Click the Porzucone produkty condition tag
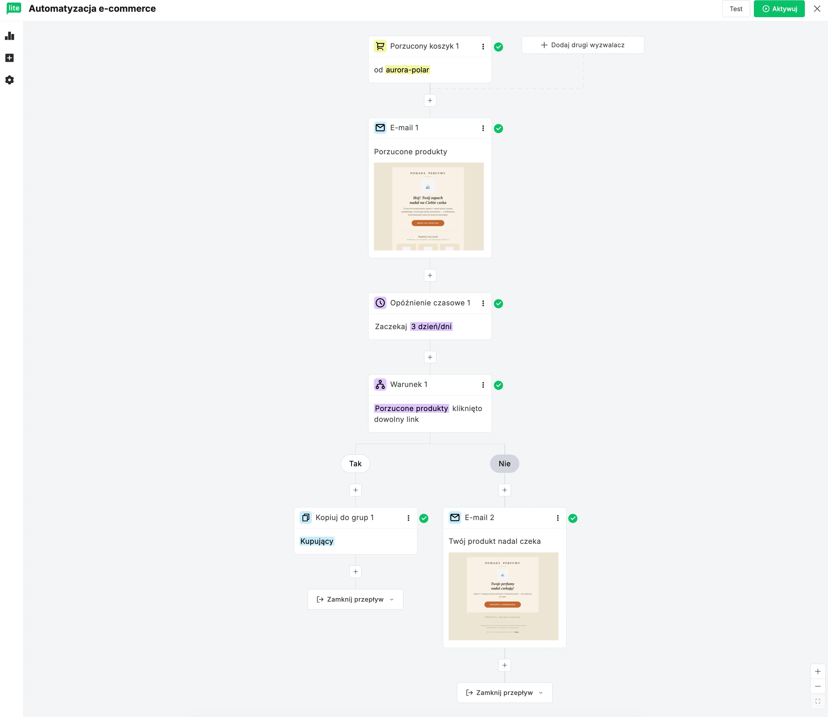The width and height of the screenshot is (828, 717). pos(411,408)
